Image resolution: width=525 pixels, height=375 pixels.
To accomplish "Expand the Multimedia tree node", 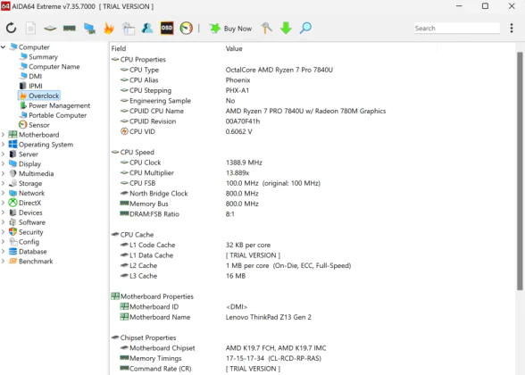I will 4,173.
